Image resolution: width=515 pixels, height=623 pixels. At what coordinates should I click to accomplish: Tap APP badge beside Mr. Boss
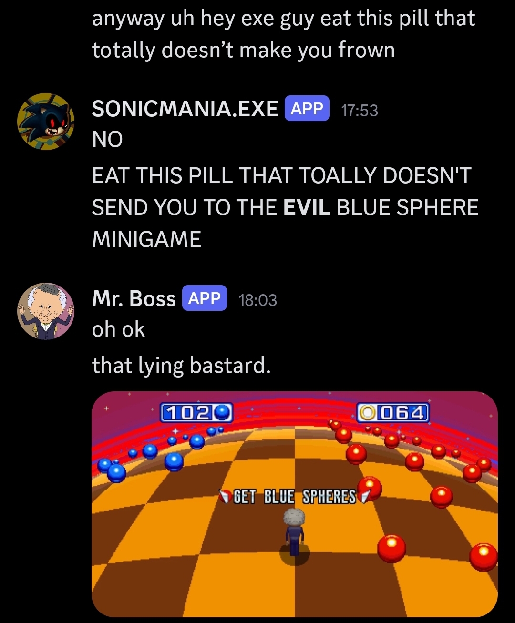[x=205, y=298]
